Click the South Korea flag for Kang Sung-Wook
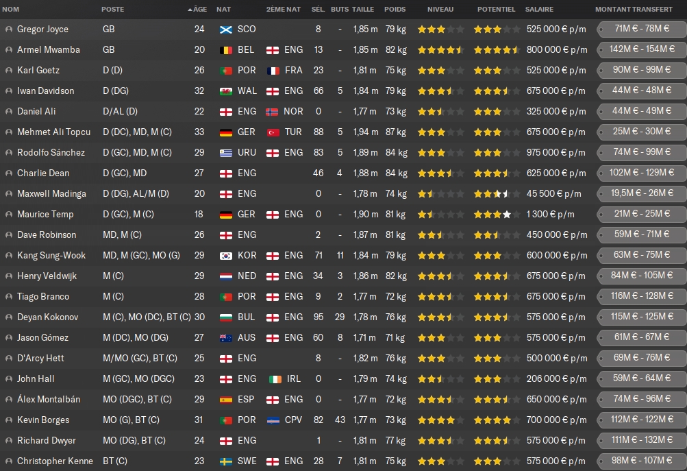 pyautogui.click(x=225, y=256)
